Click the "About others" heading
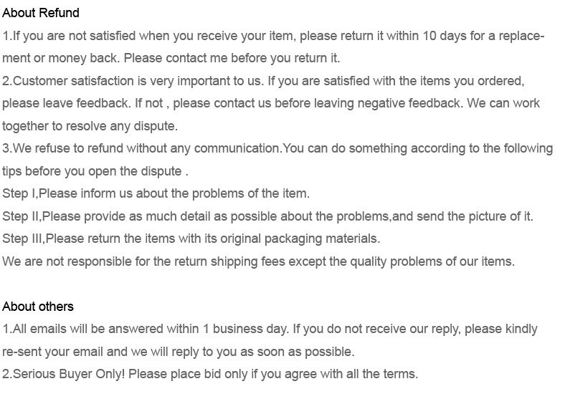This screenshot has width=565, height=404. click(x=38, y=307)
